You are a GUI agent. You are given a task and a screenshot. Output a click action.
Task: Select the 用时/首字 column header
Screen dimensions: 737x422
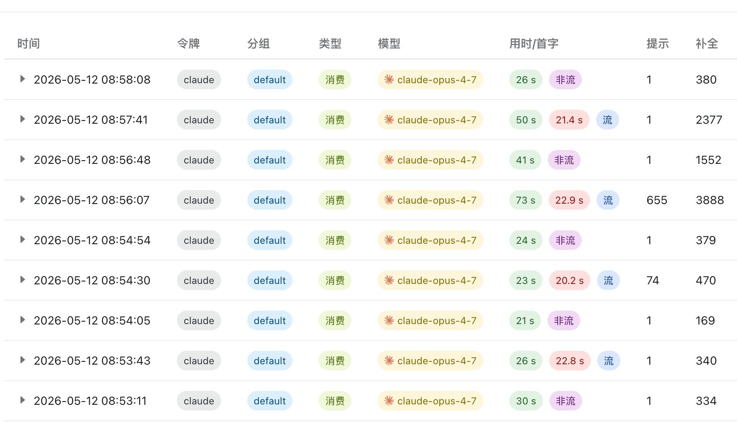click(534, 43)
